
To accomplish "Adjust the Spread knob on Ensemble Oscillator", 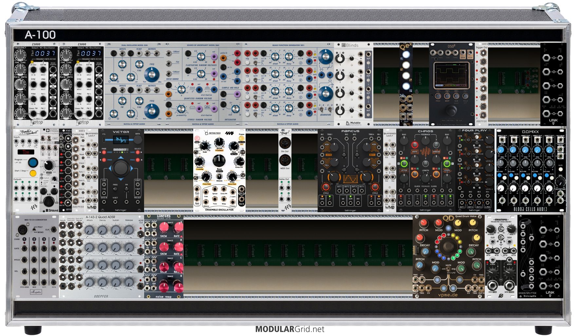I will [x=219, y=142].
